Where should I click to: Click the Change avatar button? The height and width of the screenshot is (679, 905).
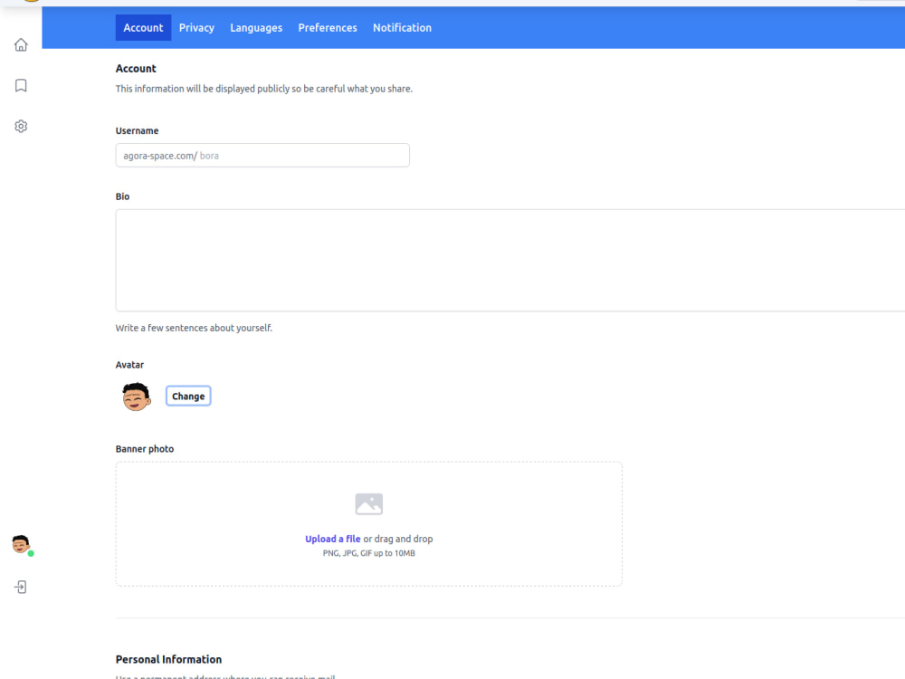(188, 397)
